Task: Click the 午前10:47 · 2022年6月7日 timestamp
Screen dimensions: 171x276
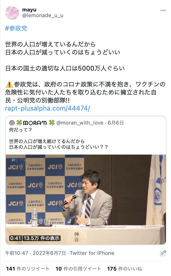Action: [x=35, y=253]
